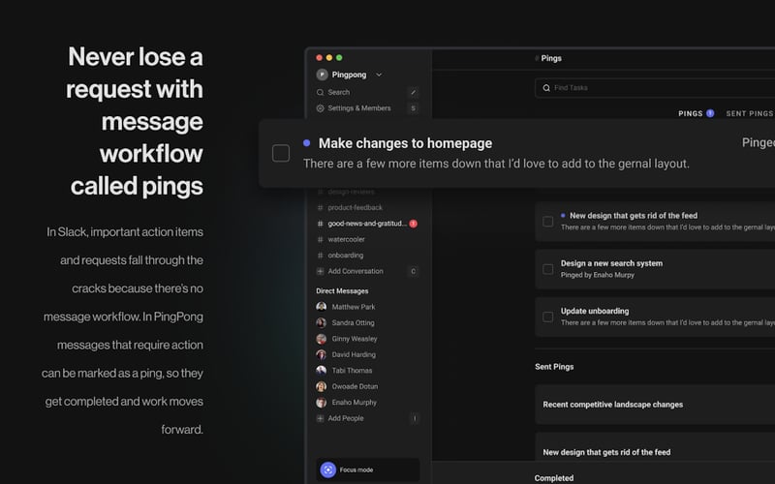Click the S shortcut badge next to Settings
The width and height of the screenshot is (775, 484).
coord(414,108)
